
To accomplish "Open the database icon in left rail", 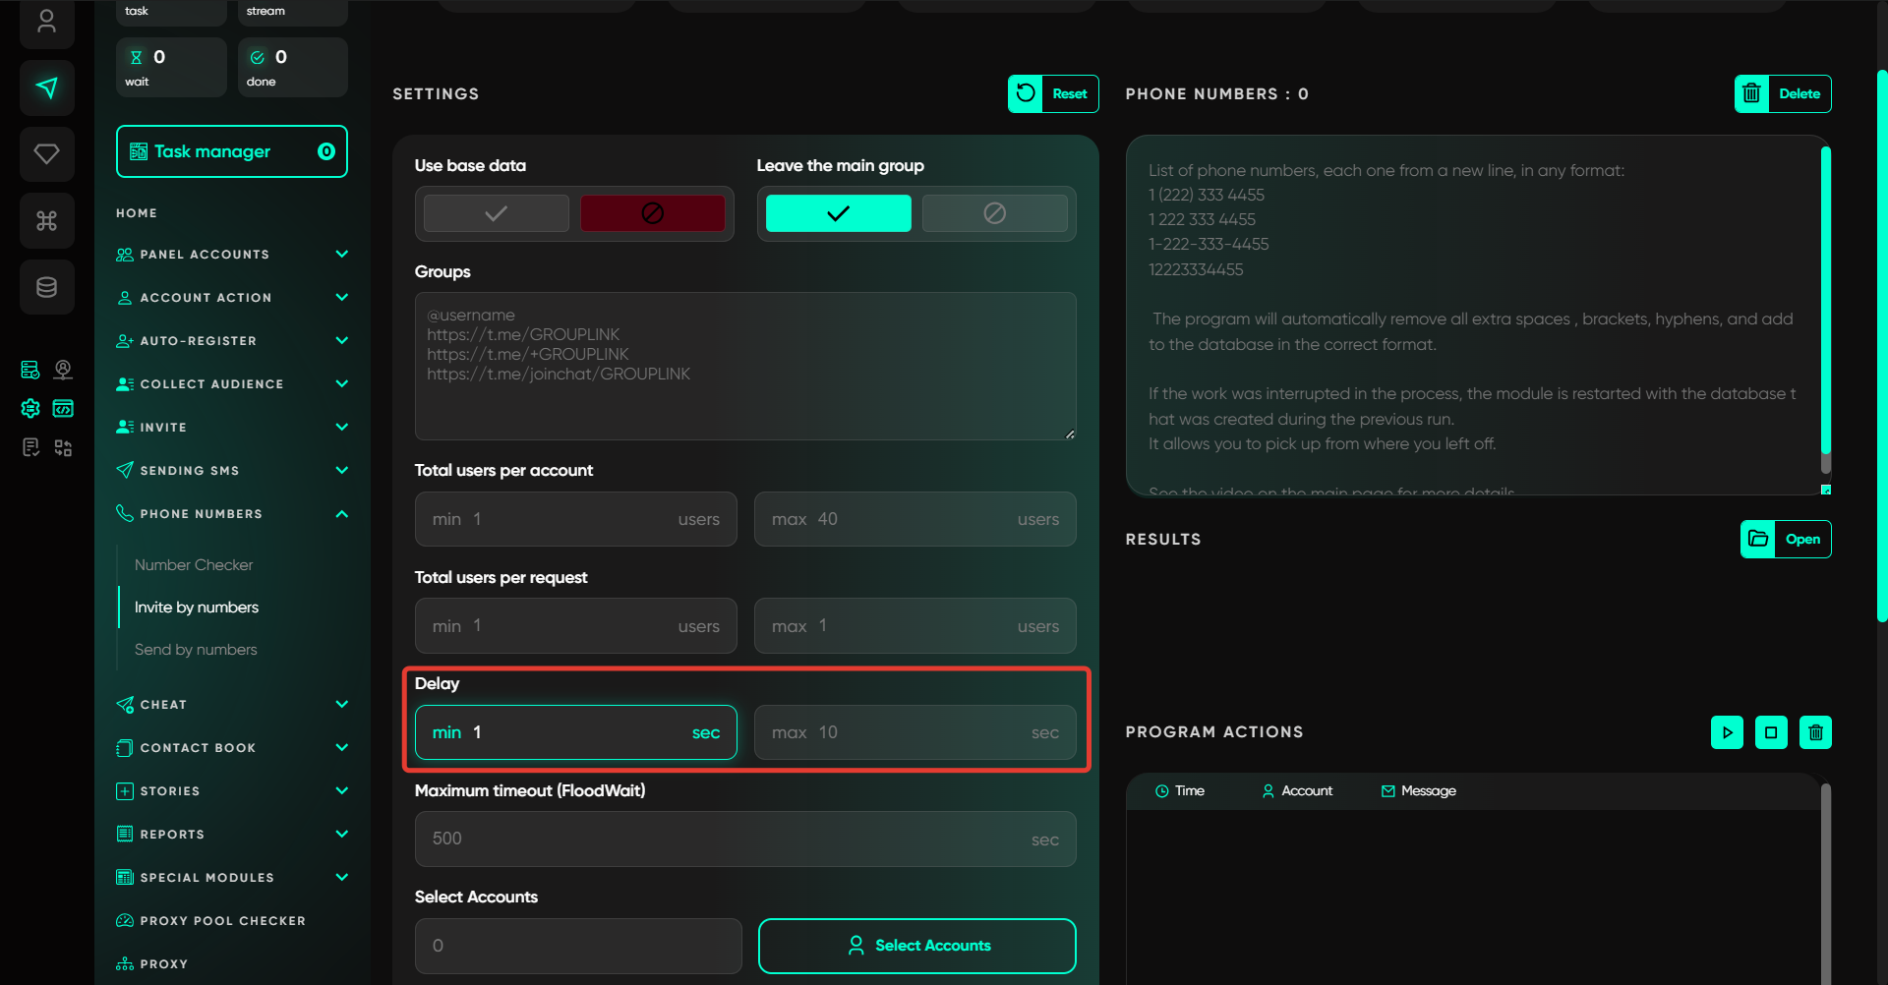I will (x=46, y=287).
